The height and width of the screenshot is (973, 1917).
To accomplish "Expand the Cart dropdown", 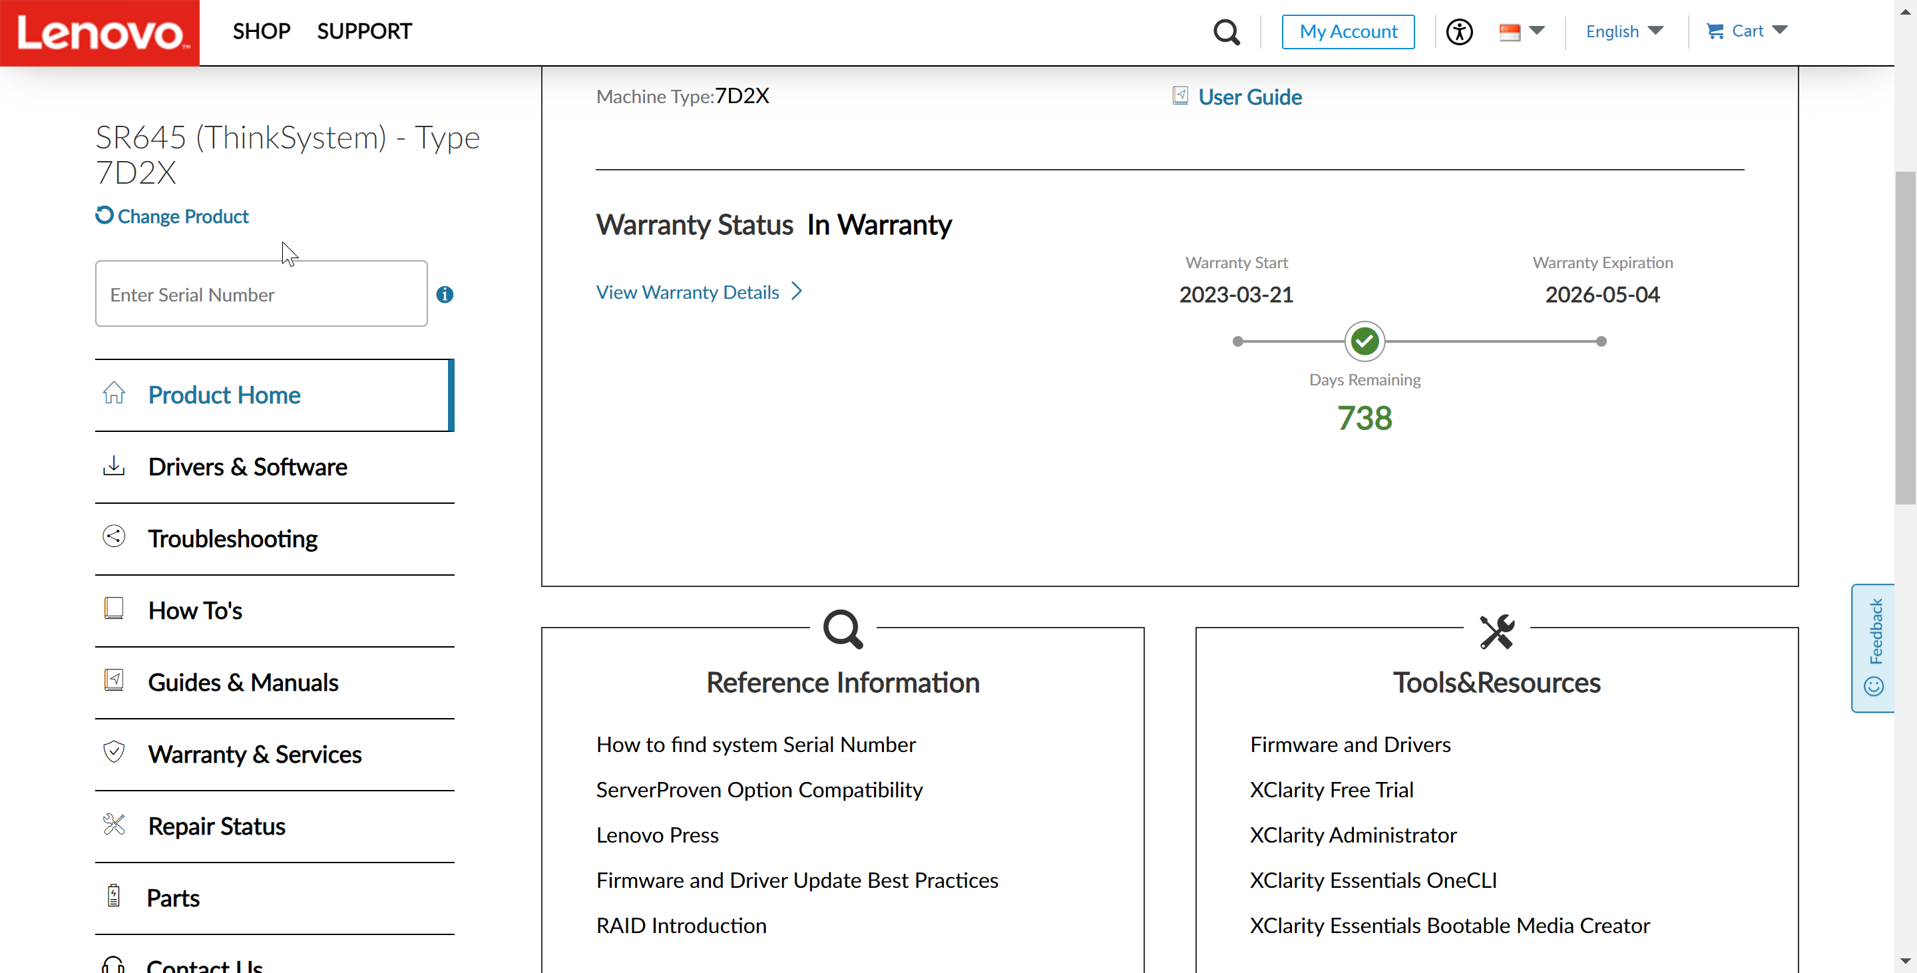I will point(1779,31).
